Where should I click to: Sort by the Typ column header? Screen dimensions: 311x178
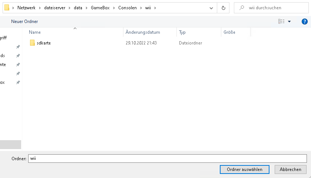click(182, 32)
